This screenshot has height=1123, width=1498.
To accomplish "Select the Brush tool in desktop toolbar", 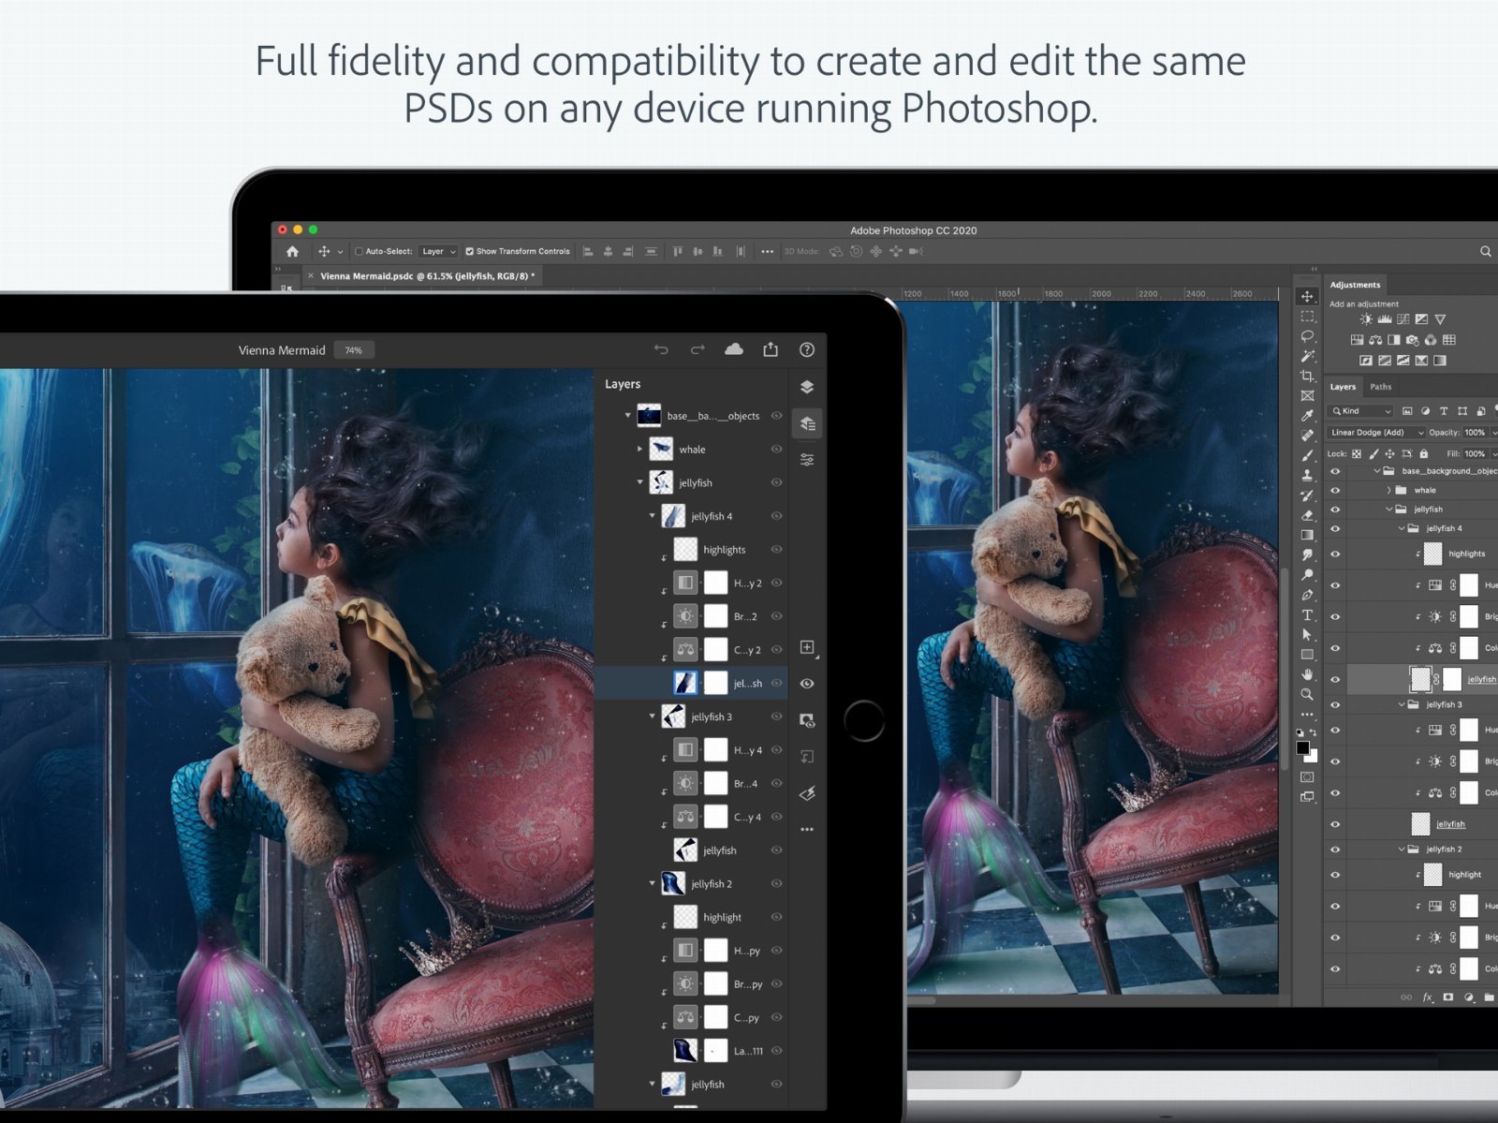I will pos(1307,455).
